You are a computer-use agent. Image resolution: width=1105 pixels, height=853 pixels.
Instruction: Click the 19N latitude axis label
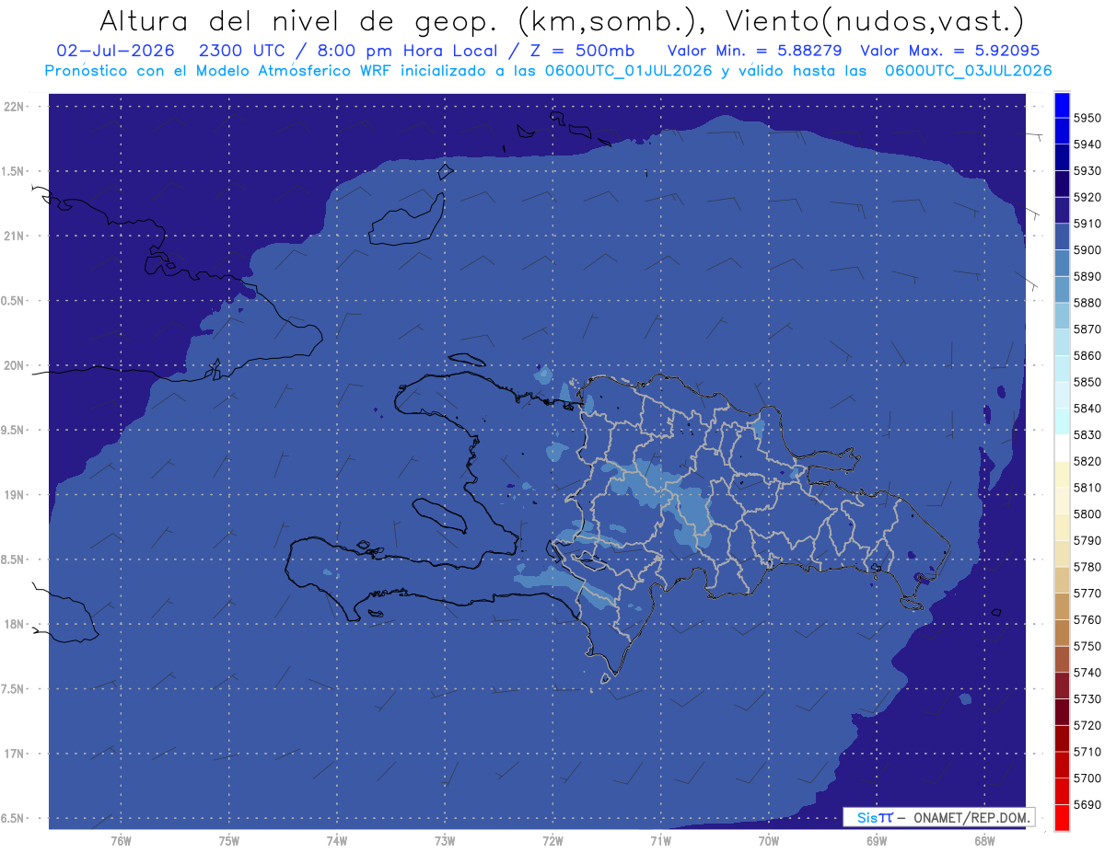pos(15,494)
